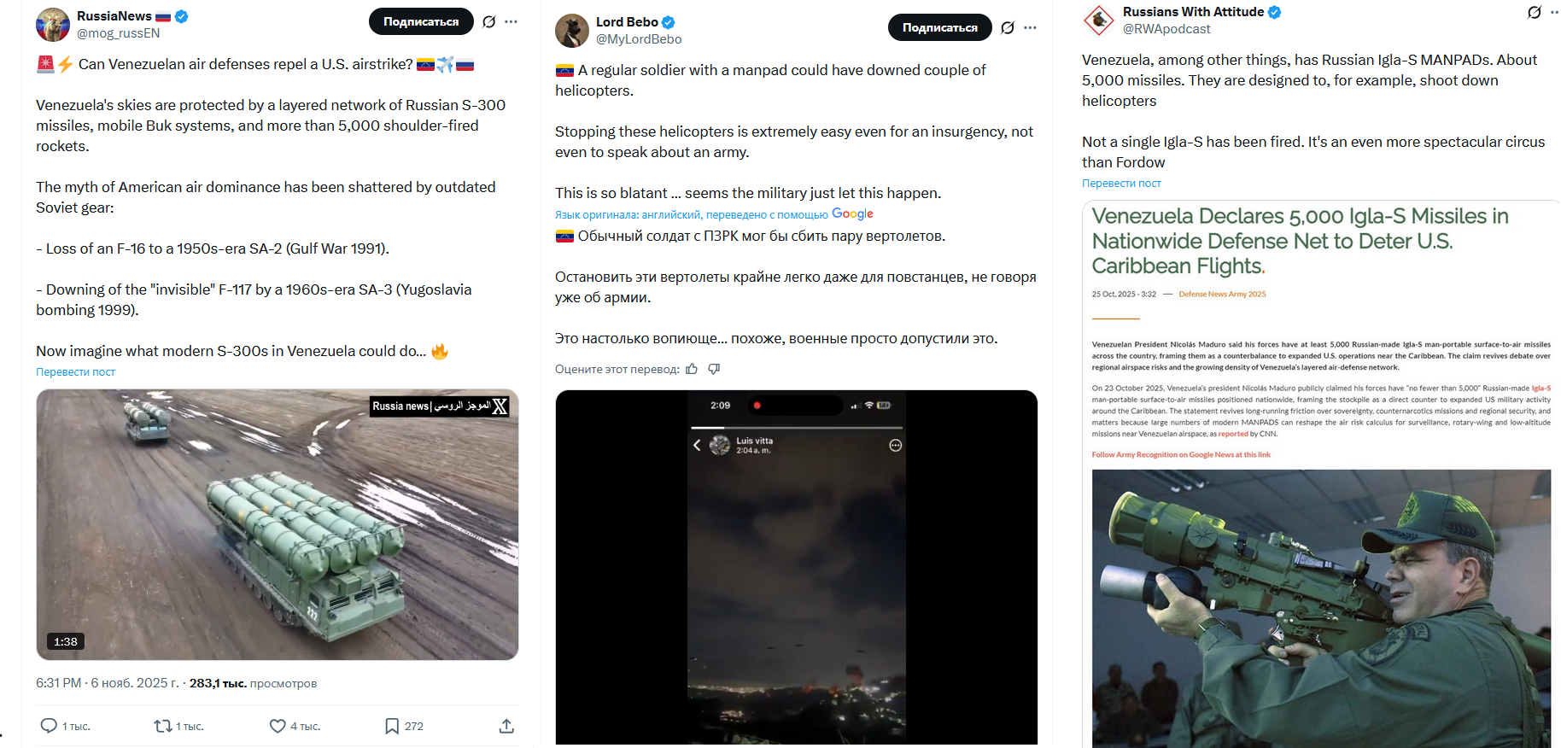
Task: Play the S-300 launcher video thumbnail
Action: click(x=278, y=524)
